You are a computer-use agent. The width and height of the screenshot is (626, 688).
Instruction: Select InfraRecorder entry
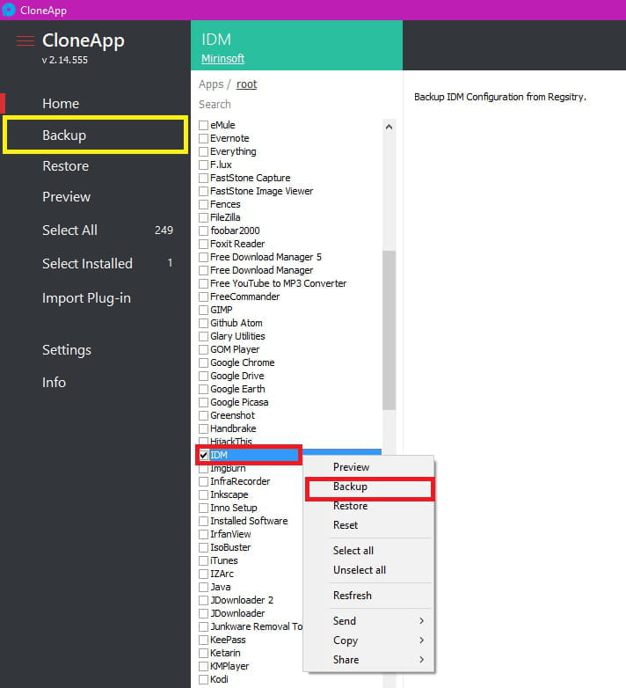(240, 481)
